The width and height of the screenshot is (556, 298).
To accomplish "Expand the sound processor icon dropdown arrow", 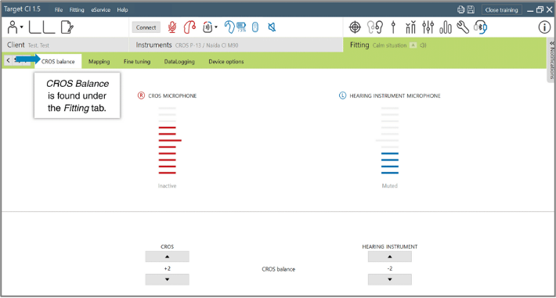I will click(216, 27).
